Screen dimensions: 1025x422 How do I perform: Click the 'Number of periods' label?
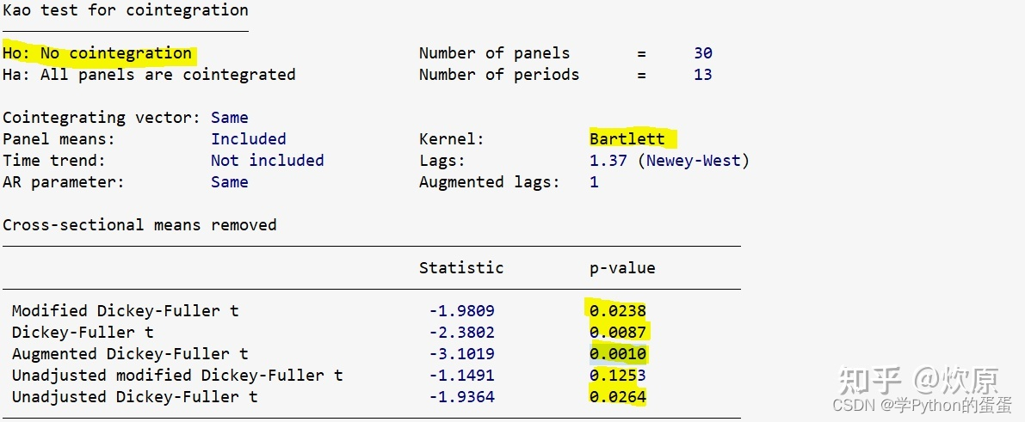pos(499,75)
